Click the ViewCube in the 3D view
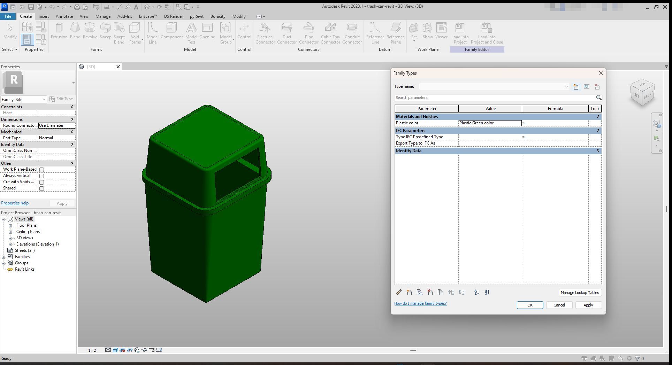Image resolution: width=672 pixels, height=365 pixels. coord(642,93)
